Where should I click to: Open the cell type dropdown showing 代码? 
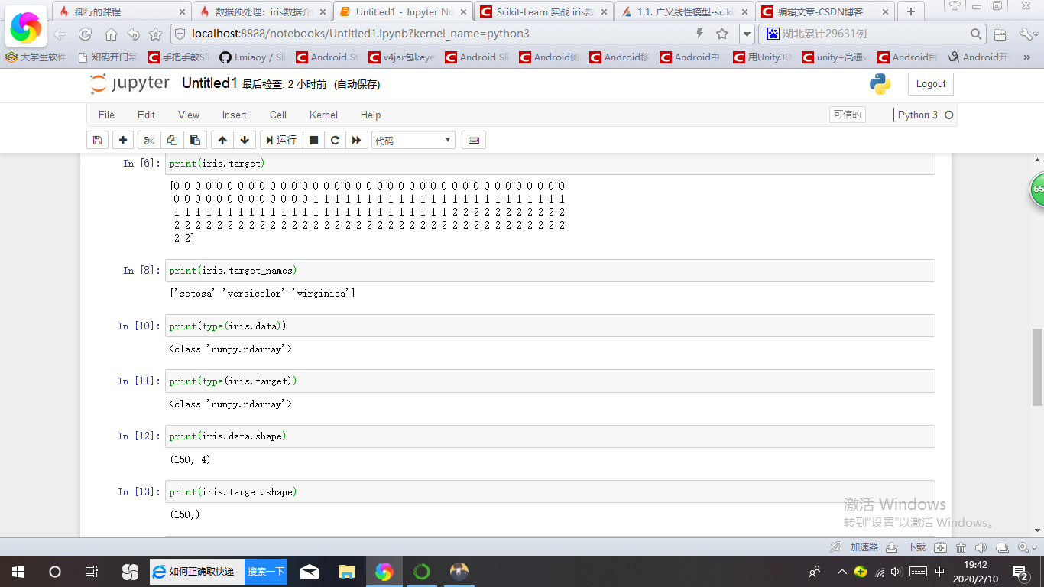pyautogui.click(x=413, y=140)
